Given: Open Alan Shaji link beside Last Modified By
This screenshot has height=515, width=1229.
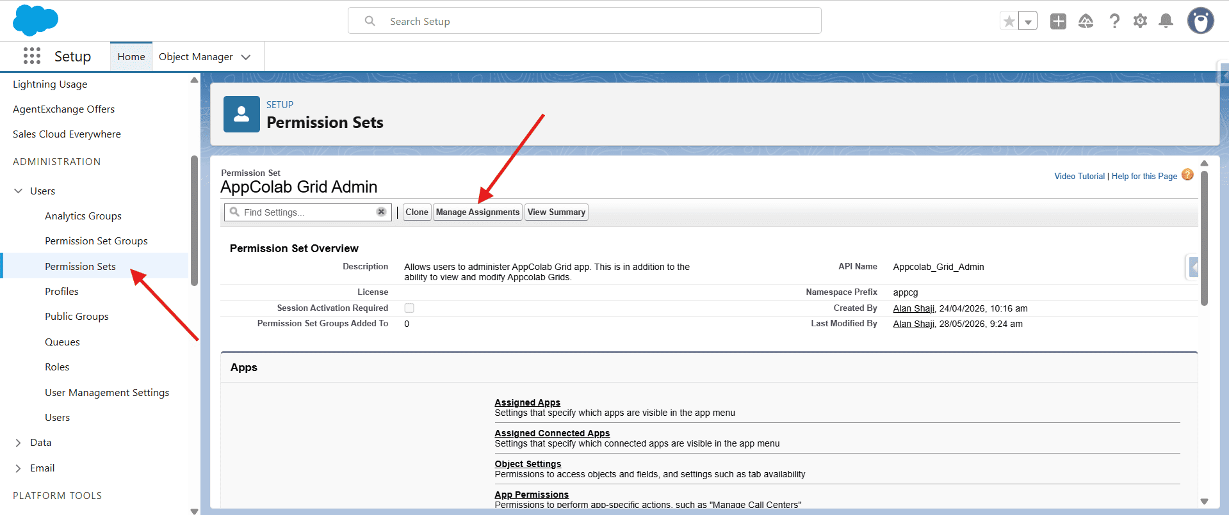Looking at the screenshot, I should pos(914,324).
